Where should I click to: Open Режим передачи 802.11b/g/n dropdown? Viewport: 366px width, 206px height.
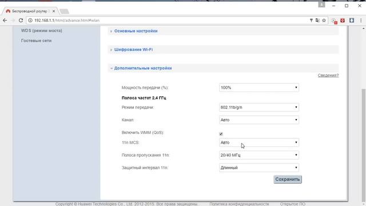pos(259,107)
